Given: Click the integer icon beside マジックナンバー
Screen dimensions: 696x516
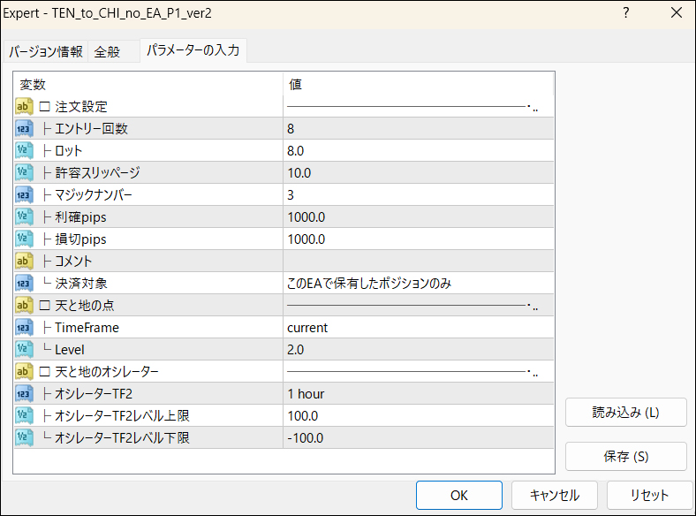Looking at the screenshot, I should 25,195.
